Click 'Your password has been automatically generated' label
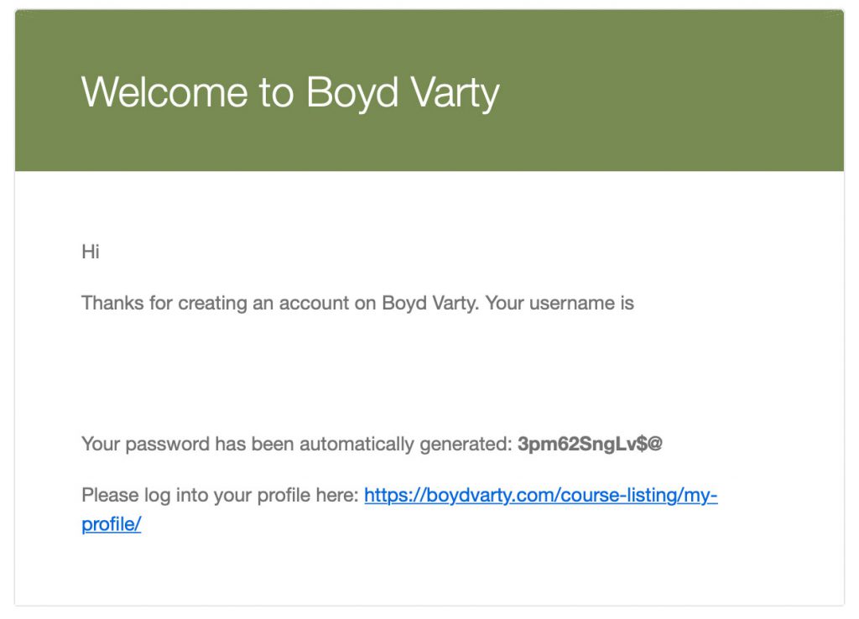 point(297,444)
